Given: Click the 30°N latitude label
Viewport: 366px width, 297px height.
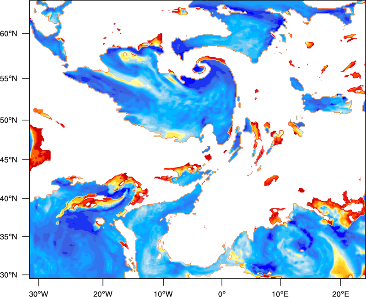Looking at the screenshot, I should pyautogui.click(x=9, y=275).
